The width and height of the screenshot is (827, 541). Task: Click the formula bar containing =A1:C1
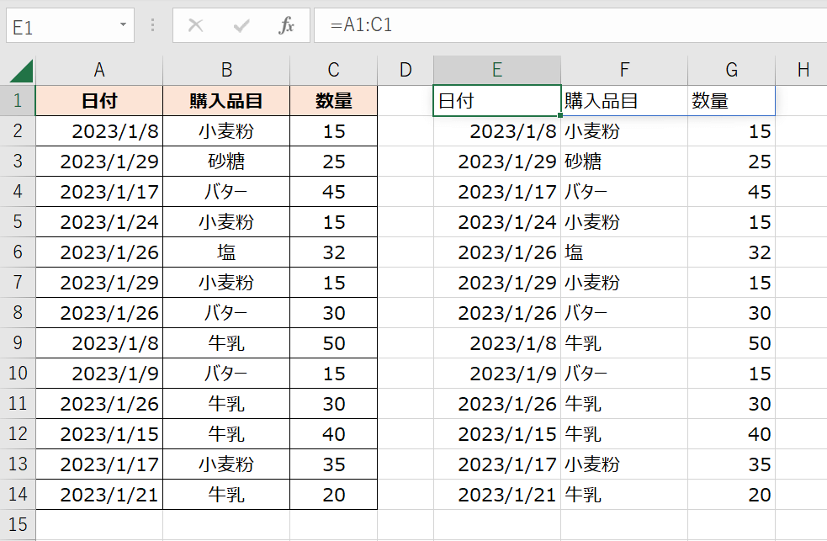pos(564,26)
